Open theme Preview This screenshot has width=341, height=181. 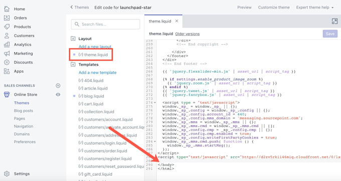click(x=244, y=7)
